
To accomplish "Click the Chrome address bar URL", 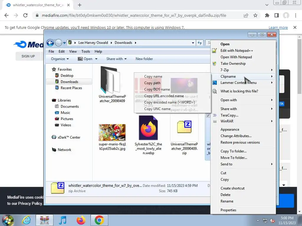I will [x=134, y=15].
